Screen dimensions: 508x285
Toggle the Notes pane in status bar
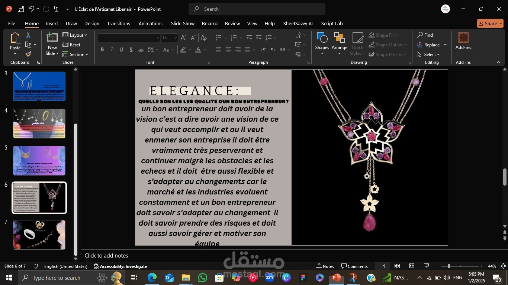[325, 266]
